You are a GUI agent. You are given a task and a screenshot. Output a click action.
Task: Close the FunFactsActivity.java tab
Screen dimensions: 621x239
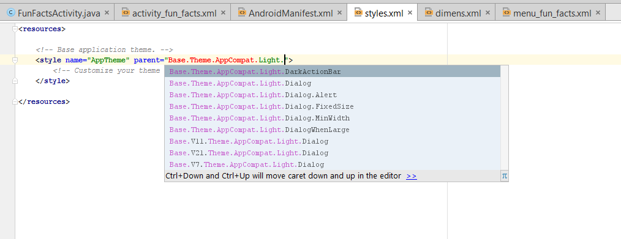click(107, 13)
